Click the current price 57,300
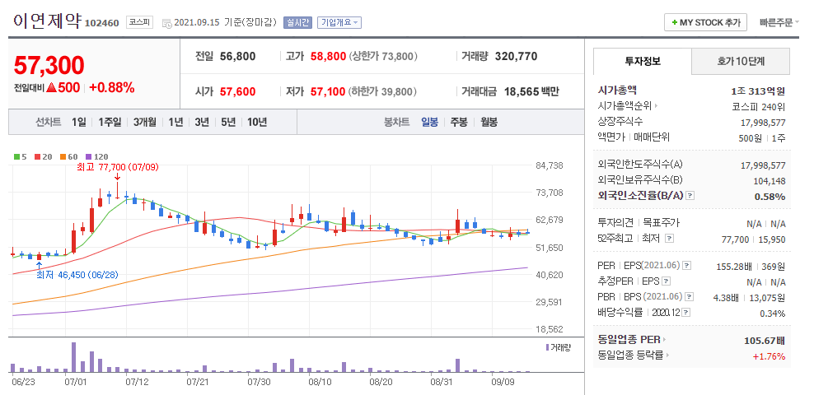The image size is (814, 395). [49, 65]
